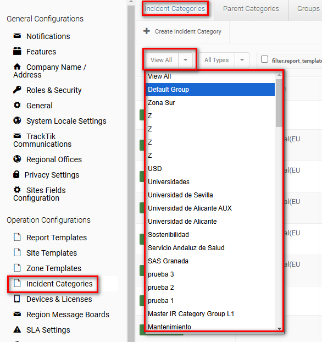Click the SLA Settings warning icon
The image size is (322, 342).
point(17,329)
